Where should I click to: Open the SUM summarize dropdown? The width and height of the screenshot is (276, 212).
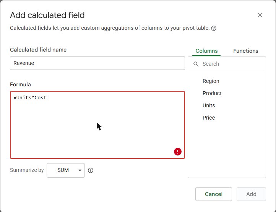point(66,170)
